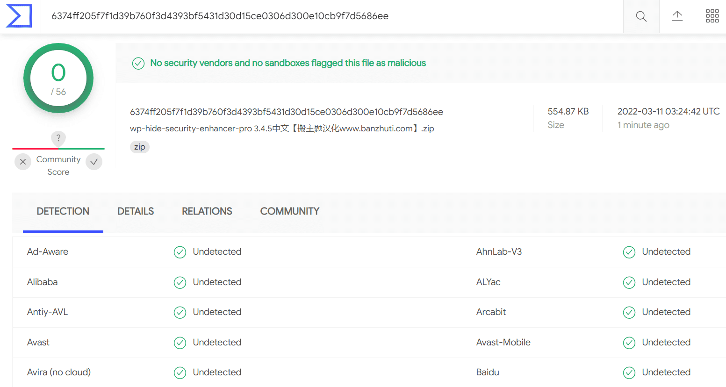Switch to the DETAILS tab
The image size is (726, 387).
tap(136, 211)
